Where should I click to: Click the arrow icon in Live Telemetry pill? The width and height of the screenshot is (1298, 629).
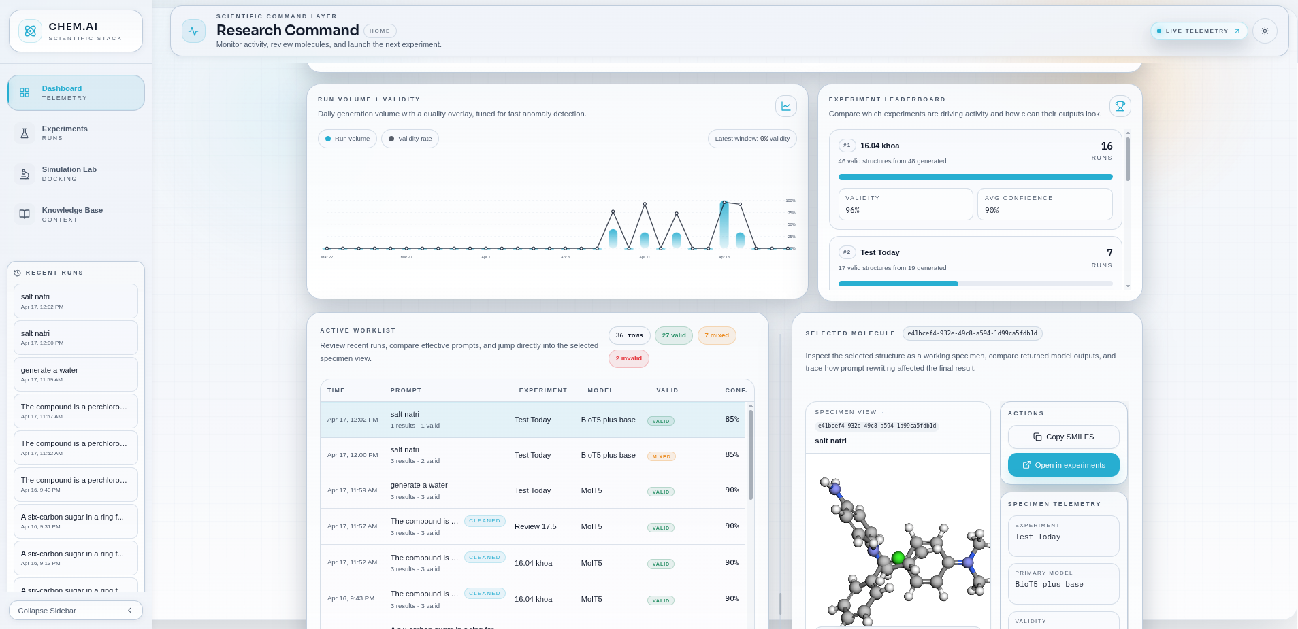click(x=1237, y=31)
